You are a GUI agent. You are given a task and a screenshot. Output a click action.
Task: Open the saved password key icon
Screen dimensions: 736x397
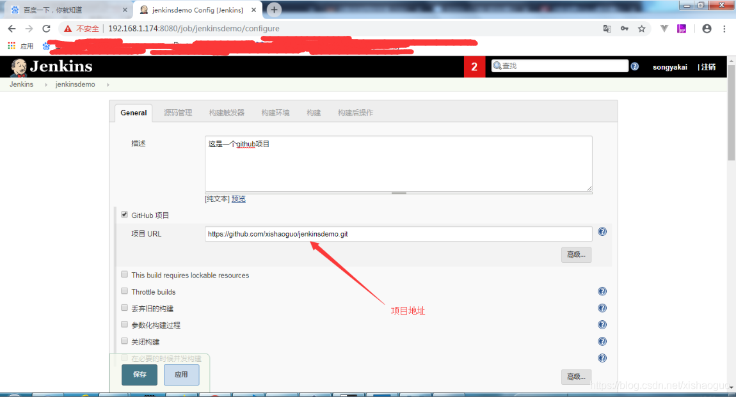(x=624, y=29)
